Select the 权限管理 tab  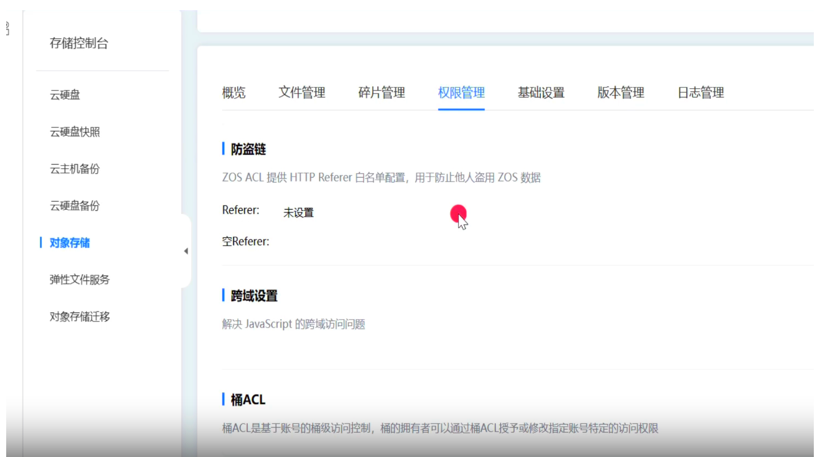tap(461, 93)
